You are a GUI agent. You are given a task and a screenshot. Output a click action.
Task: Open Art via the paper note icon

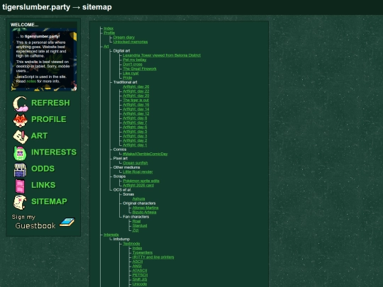(21, 137)
